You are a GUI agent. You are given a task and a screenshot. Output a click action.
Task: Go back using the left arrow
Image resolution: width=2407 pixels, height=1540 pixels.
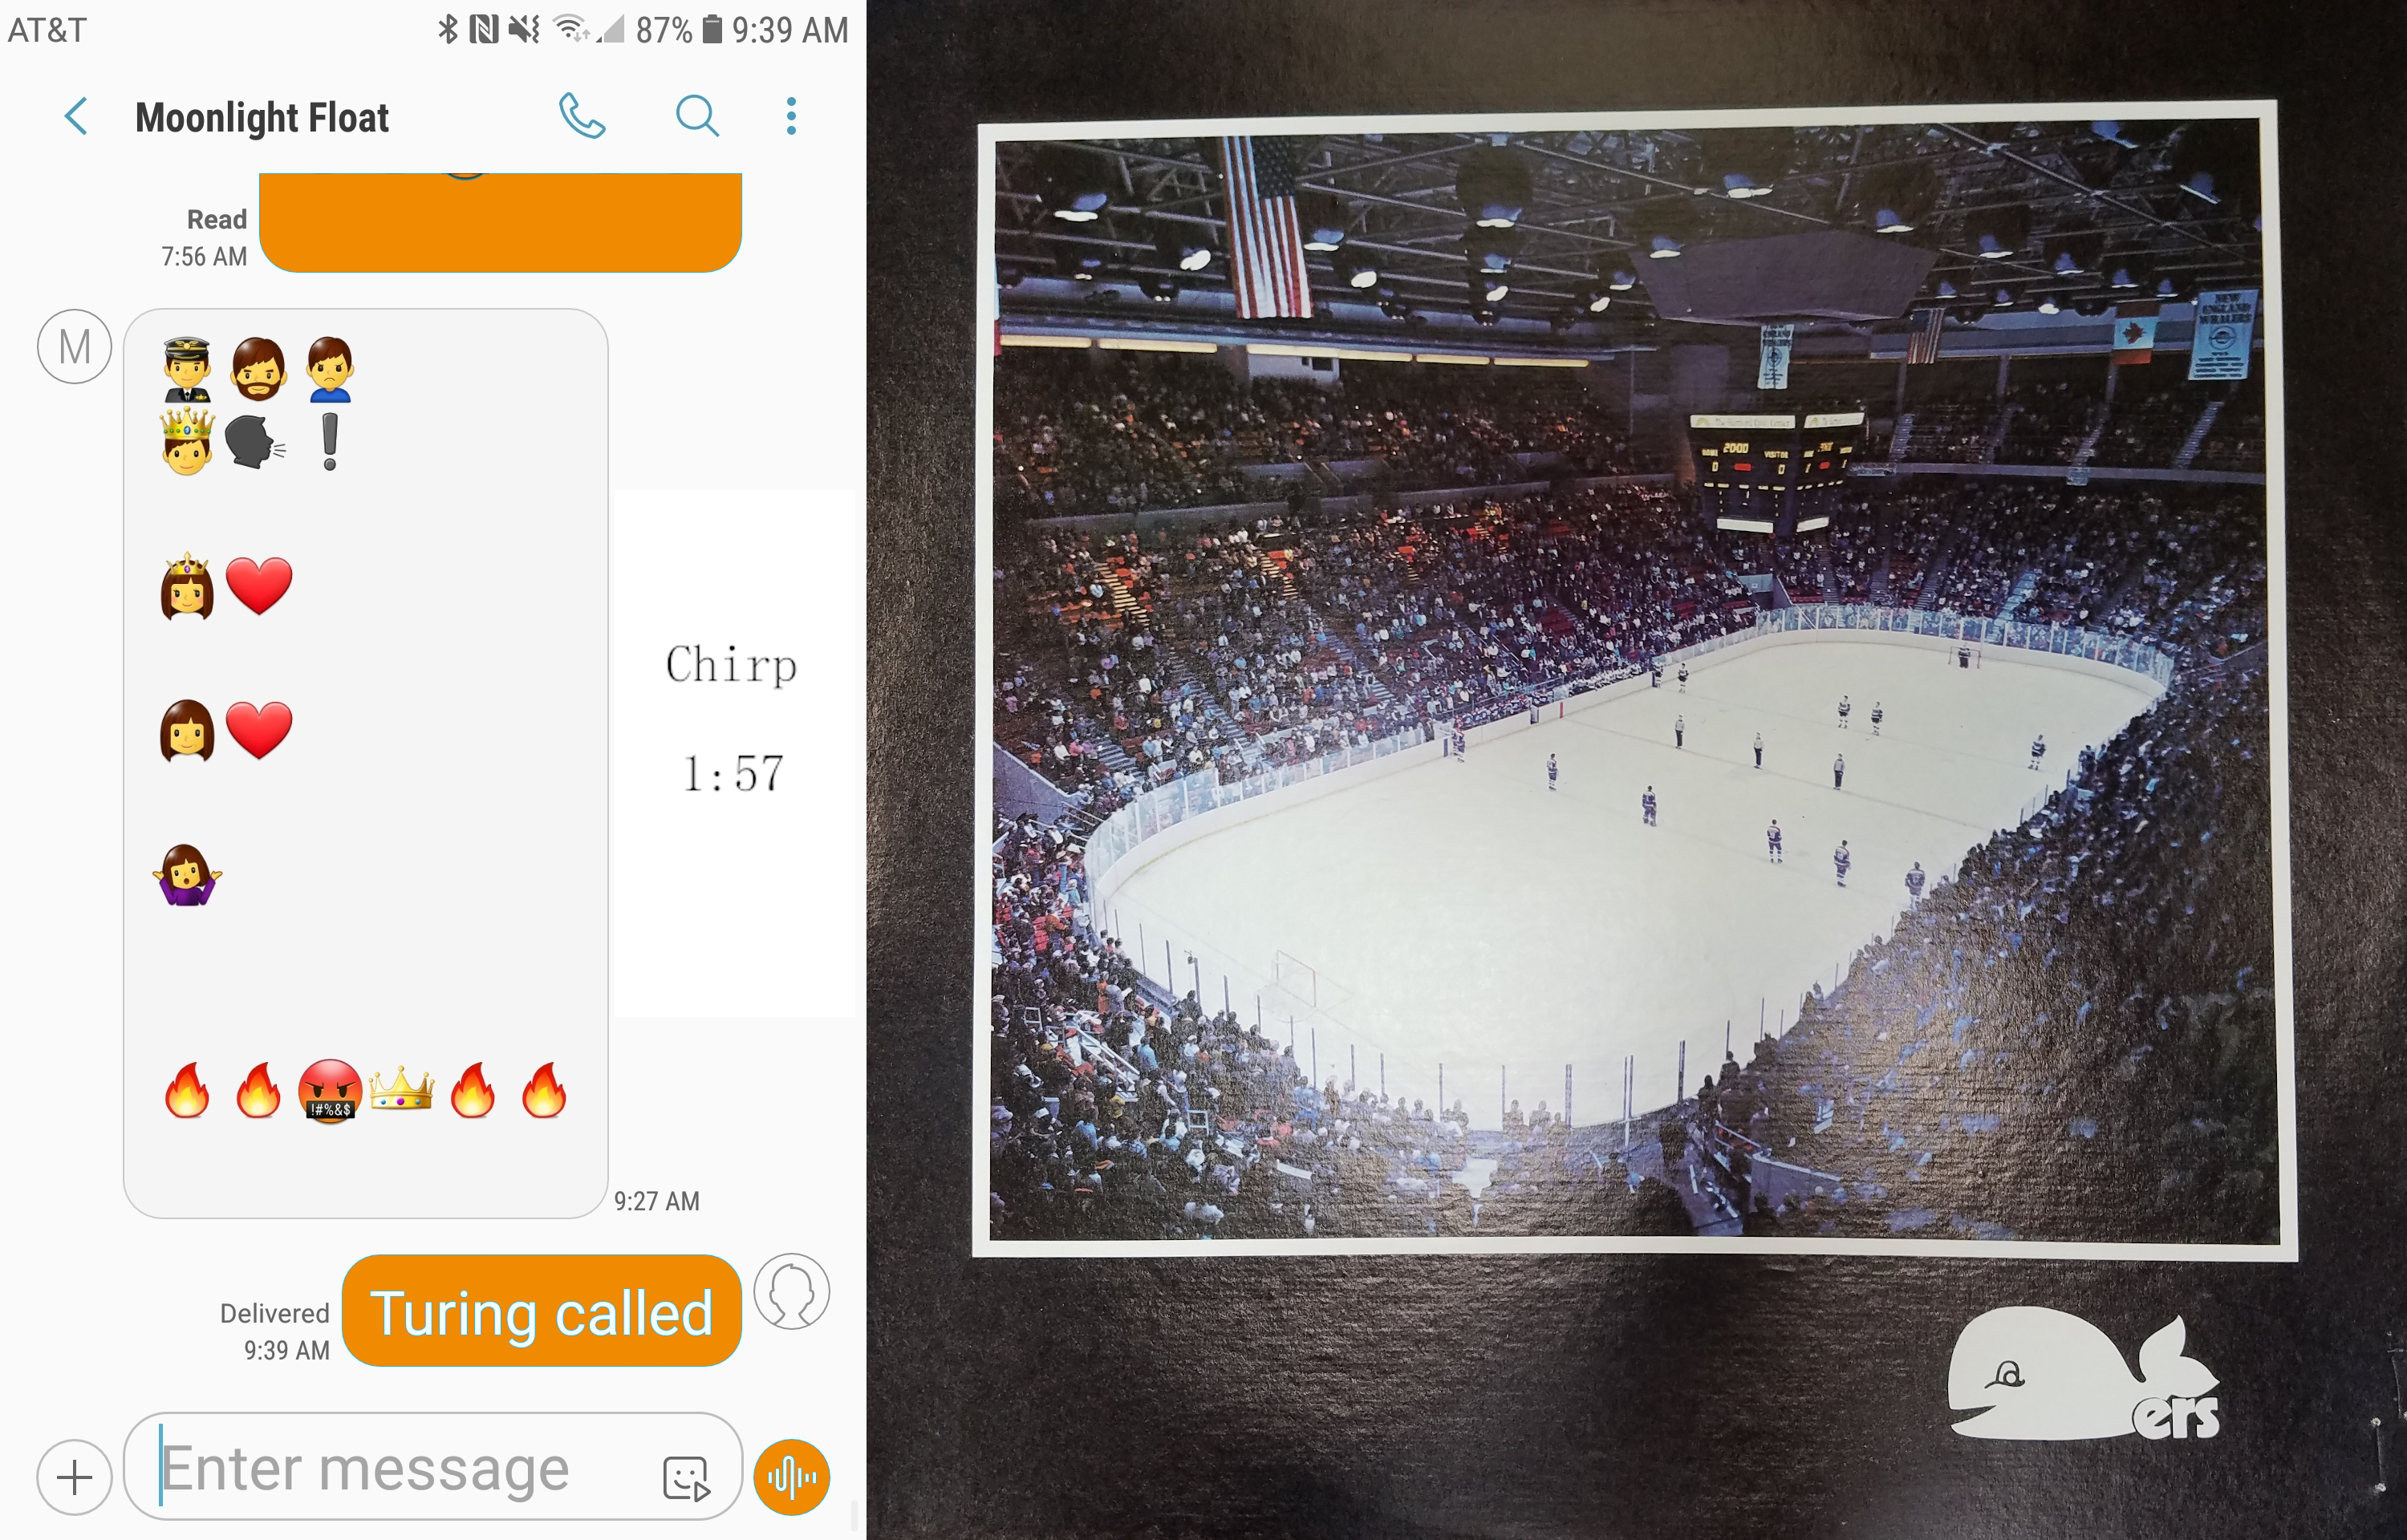pos(76,116)
